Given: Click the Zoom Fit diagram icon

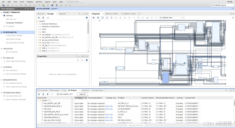Looking at the screenshot, I should pyautogui.click(x=102, y=18).
